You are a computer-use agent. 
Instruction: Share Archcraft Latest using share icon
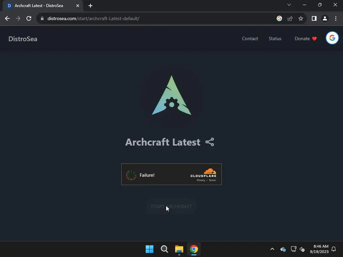tap(210, 142)
